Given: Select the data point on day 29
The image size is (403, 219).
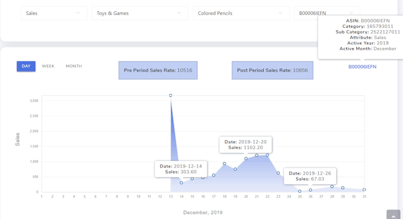Looking at the screenshot, I should [x=343, y=188].
